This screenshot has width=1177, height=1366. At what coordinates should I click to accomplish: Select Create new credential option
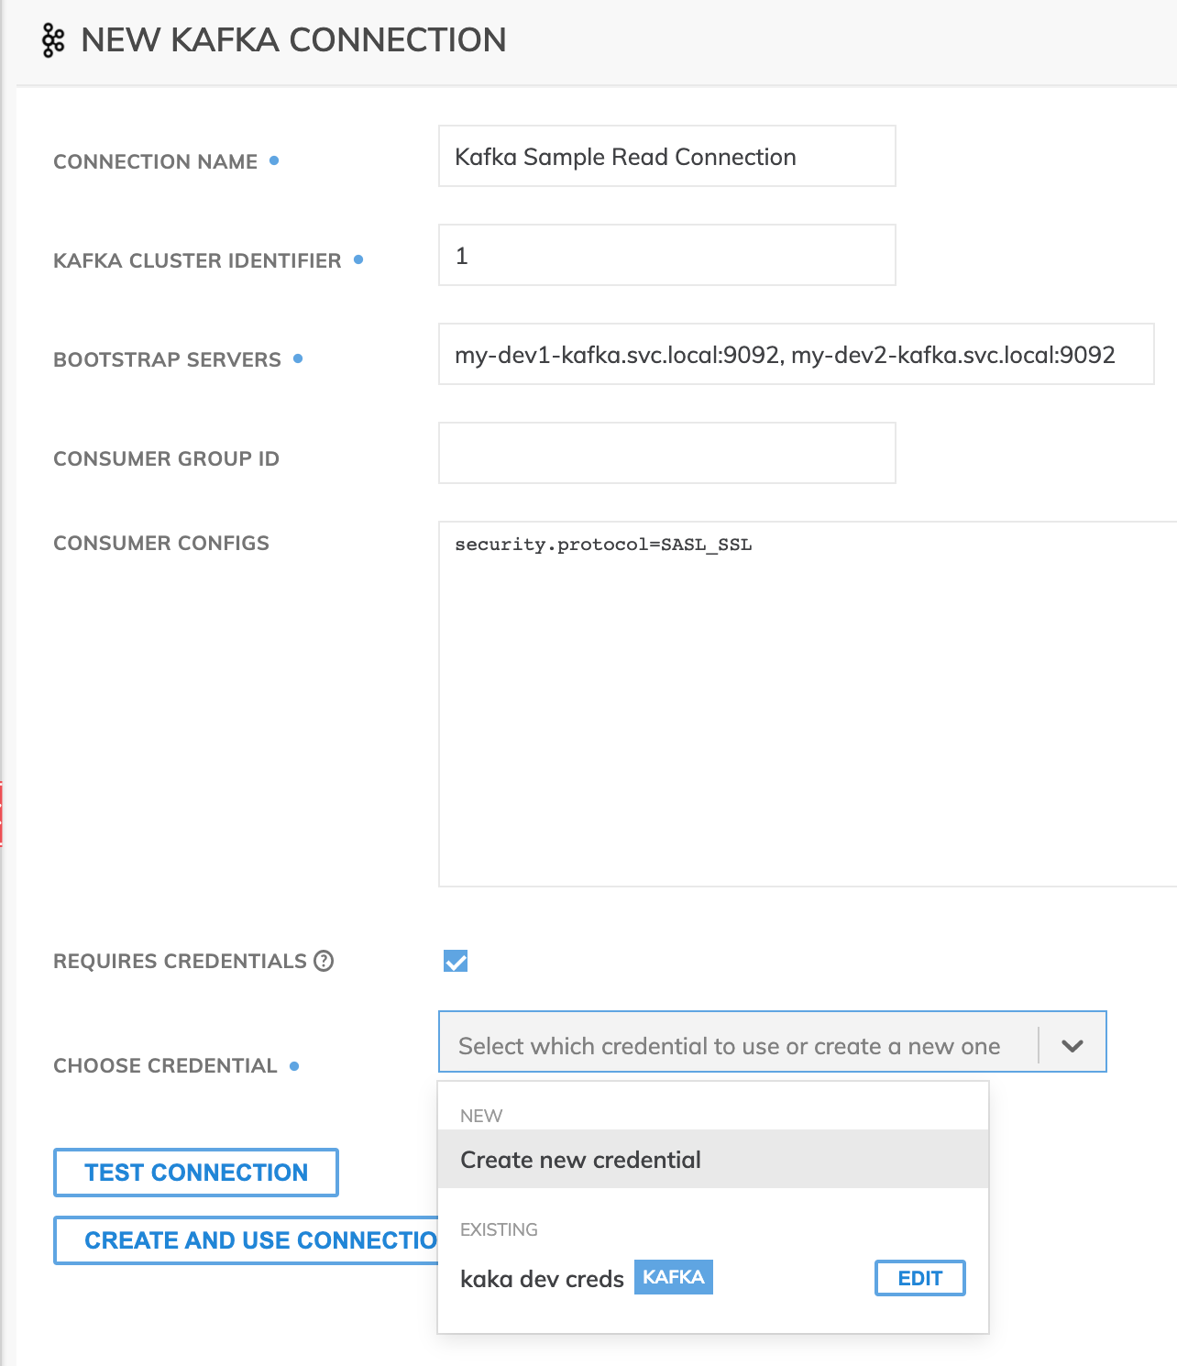[713, 1159]
